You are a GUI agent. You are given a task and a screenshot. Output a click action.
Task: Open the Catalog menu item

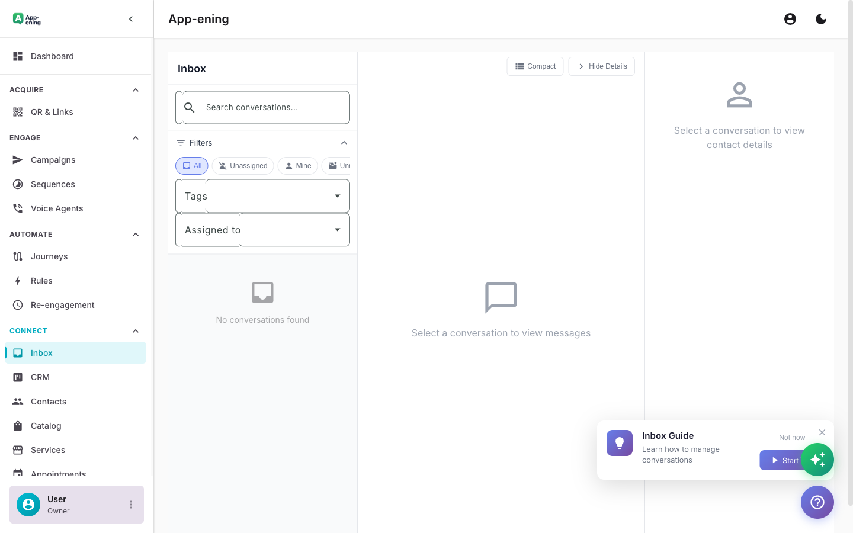click(46, 426)
